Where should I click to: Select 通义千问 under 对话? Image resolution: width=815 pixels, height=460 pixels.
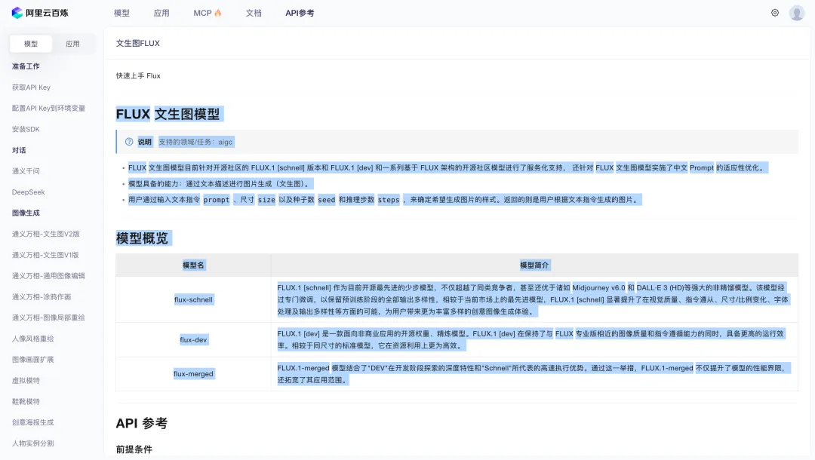point(26,171)
